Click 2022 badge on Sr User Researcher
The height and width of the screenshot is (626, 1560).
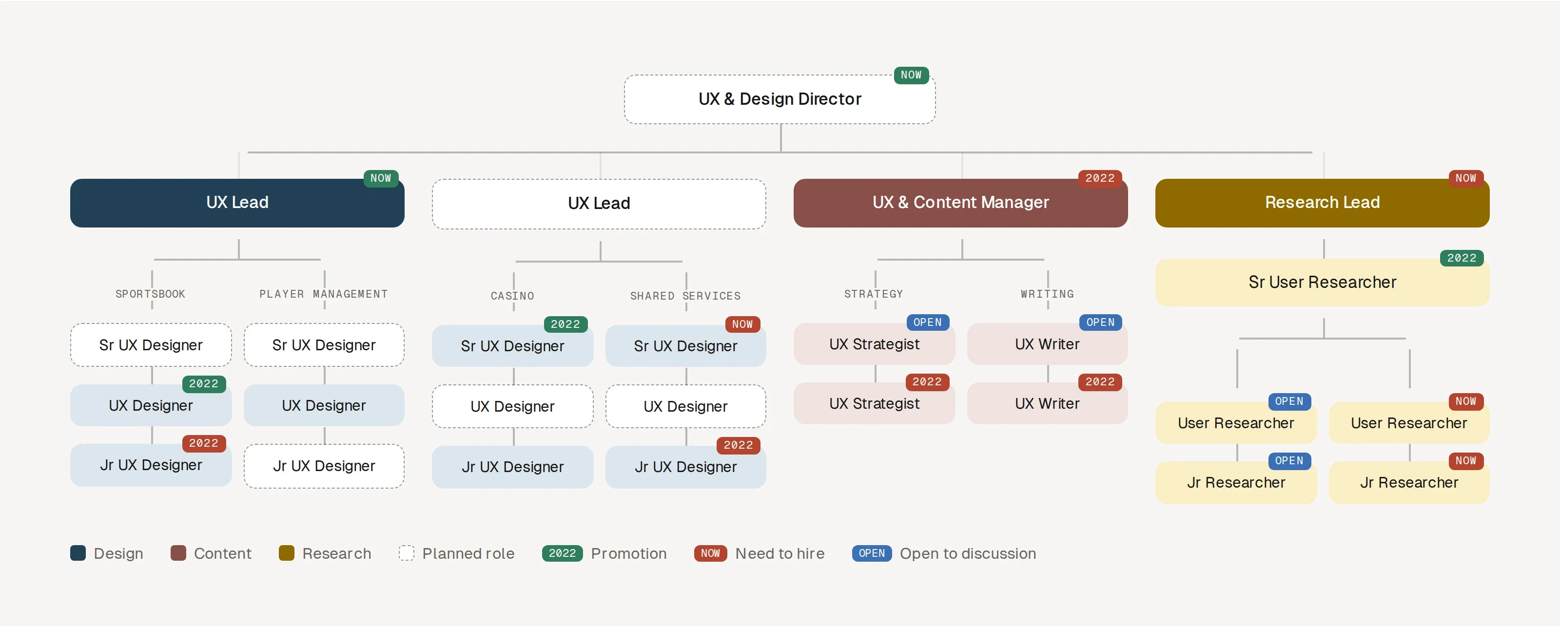(1462, 259)
